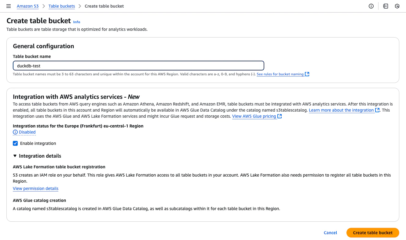Click the panel icon with lines in the top bar

[x=386, y=6]
